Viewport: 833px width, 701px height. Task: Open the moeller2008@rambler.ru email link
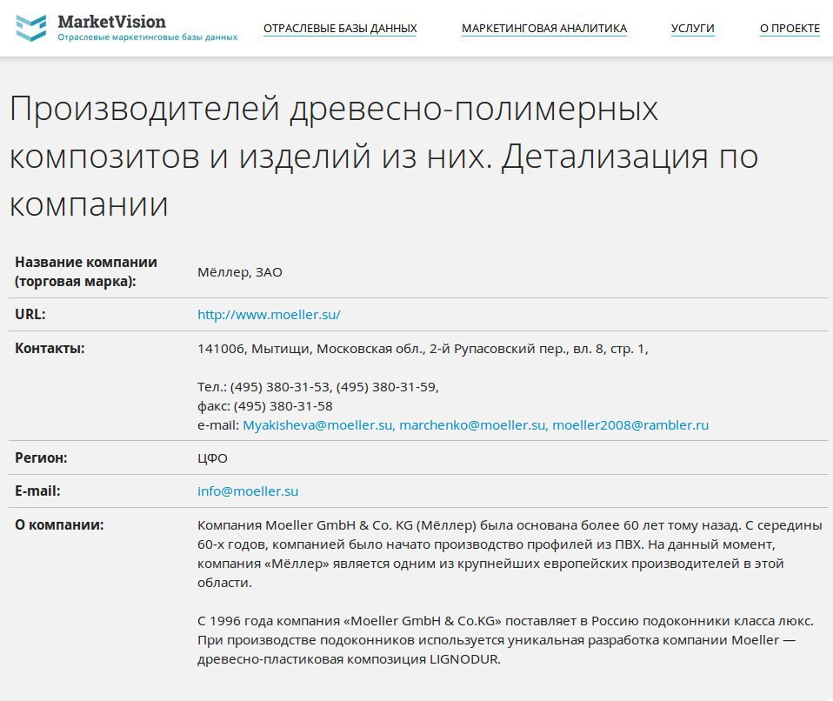[x=630, y=425]
